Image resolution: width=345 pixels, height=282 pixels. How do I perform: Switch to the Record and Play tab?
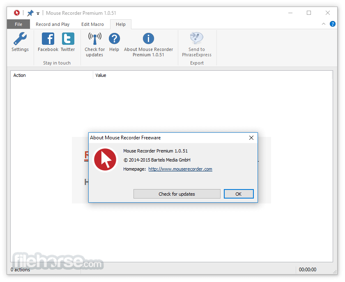click(x=53, y=24)
